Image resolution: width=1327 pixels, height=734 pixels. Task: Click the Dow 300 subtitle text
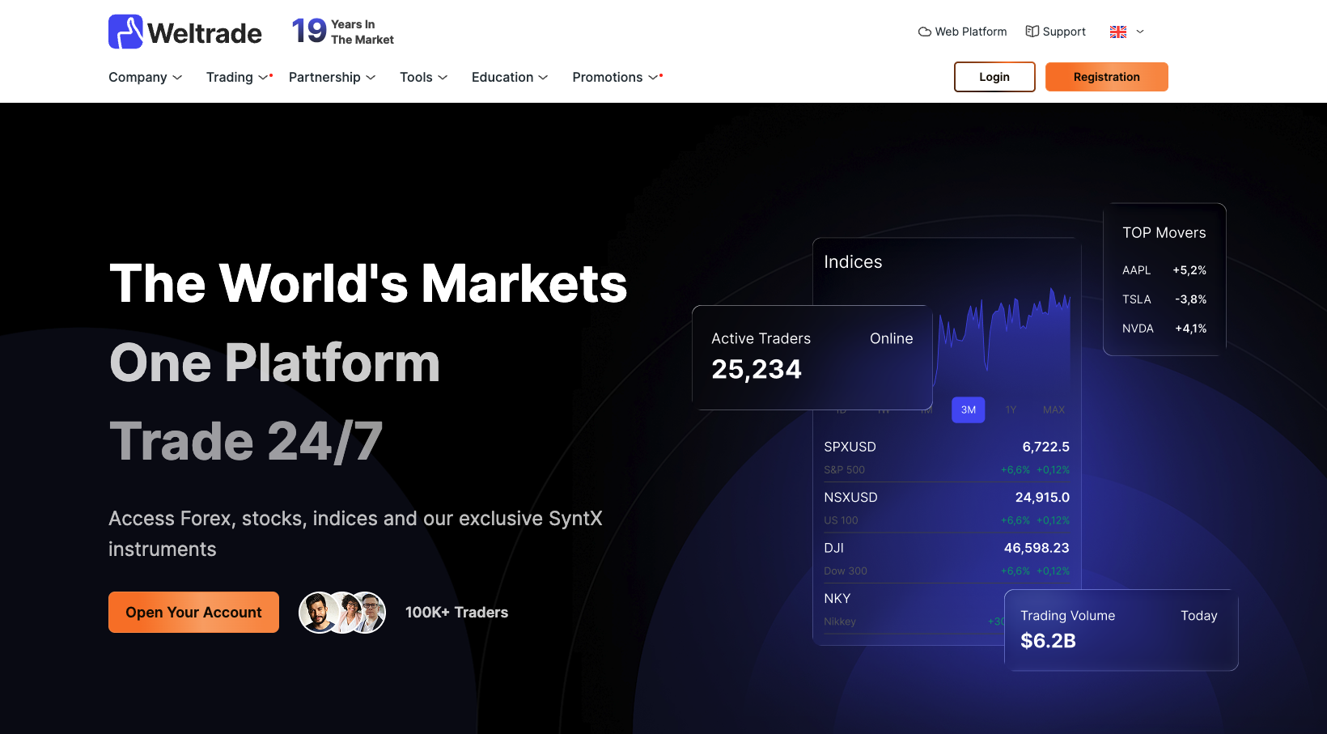[x=845, y=571]
